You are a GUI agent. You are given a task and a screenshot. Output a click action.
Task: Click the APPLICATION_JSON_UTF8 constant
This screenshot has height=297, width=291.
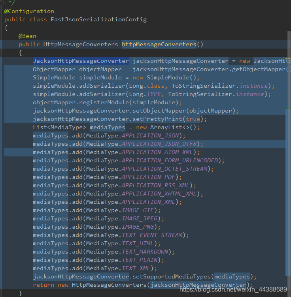159,144
